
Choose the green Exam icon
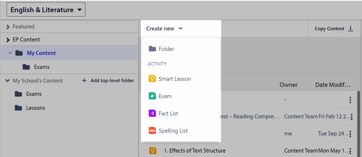coord(153,96)
